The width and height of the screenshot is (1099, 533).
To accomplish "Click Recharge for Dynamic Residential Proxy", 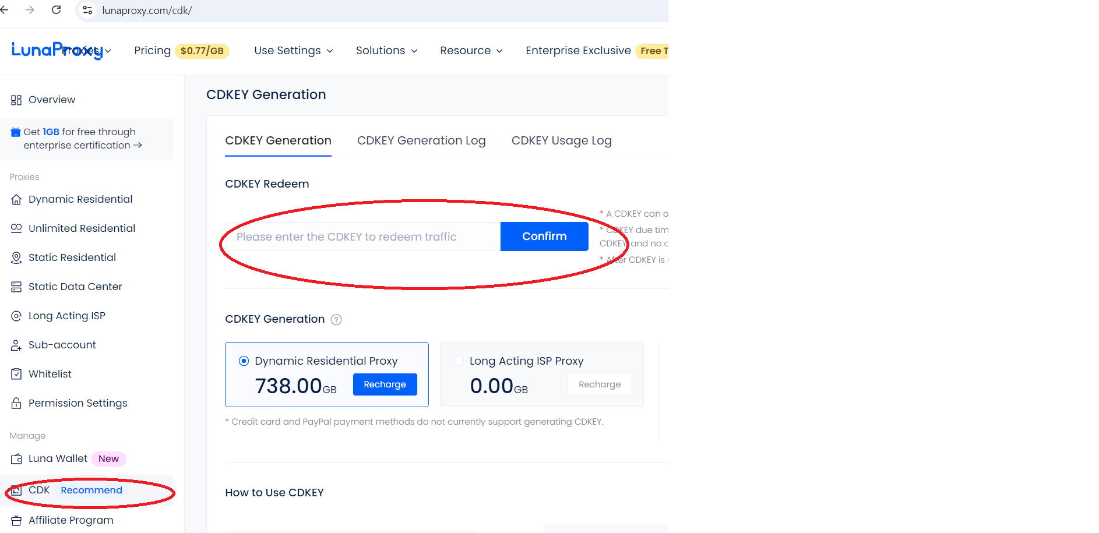I will coord(385,384).
